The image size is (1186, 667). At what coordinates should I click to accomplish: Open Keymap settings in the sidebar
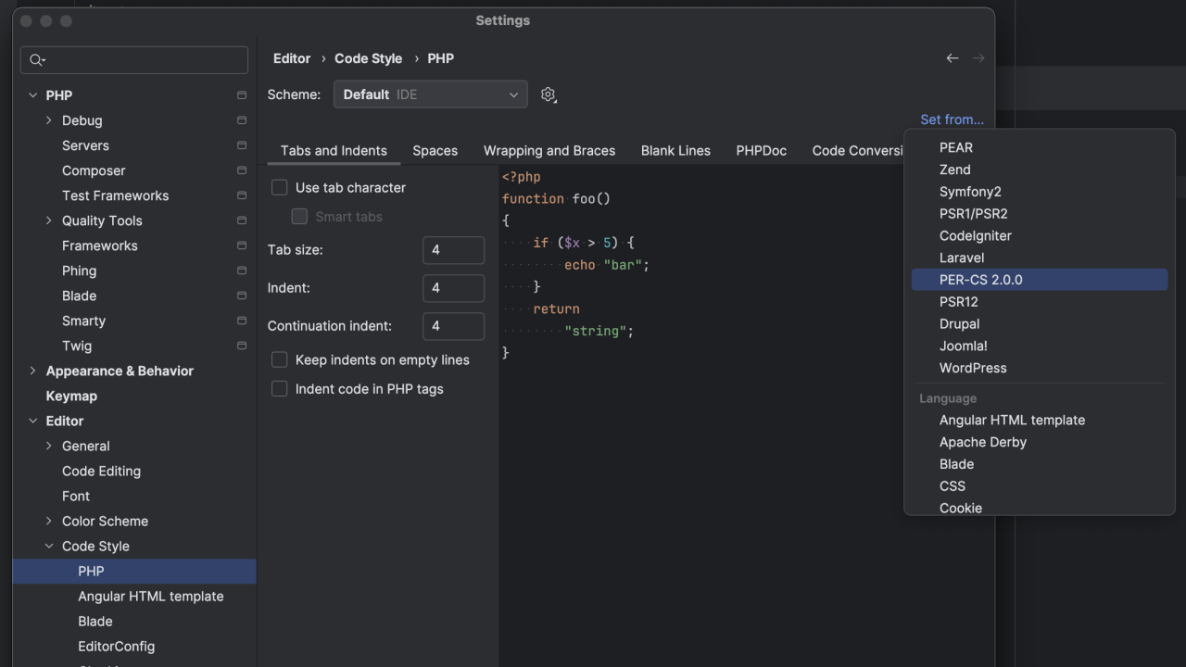pyautogui.click(x=71, y=396)
